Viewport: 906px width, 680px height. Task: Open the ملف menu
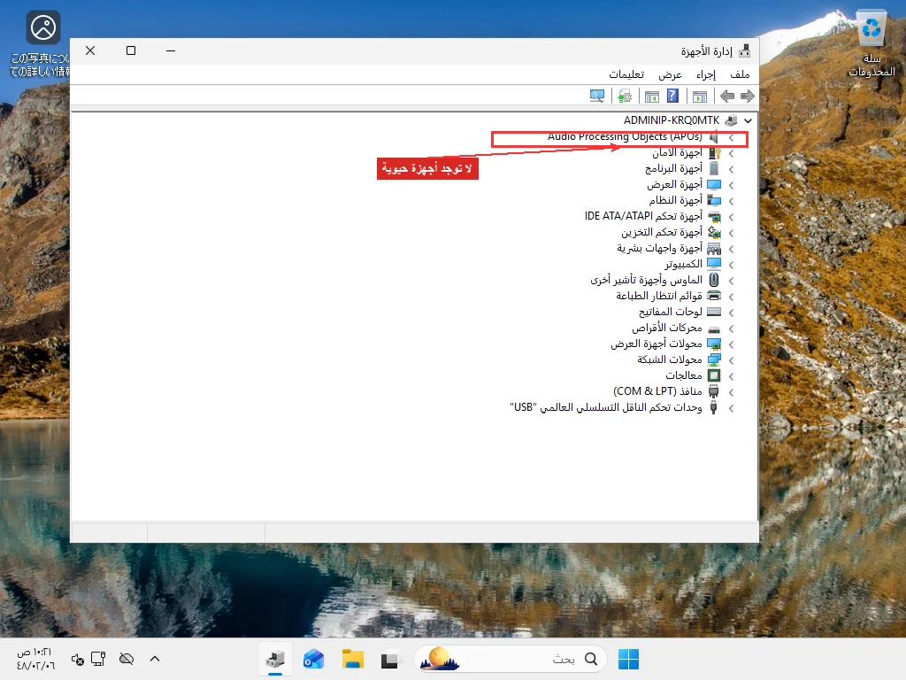click(740, 74)
